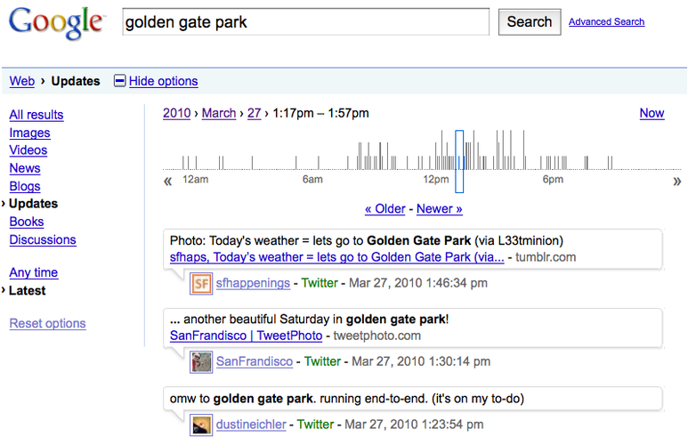Go forward on timeline with right double arrow
This screenshot has height=445, width=688.
tap(677, 181)
